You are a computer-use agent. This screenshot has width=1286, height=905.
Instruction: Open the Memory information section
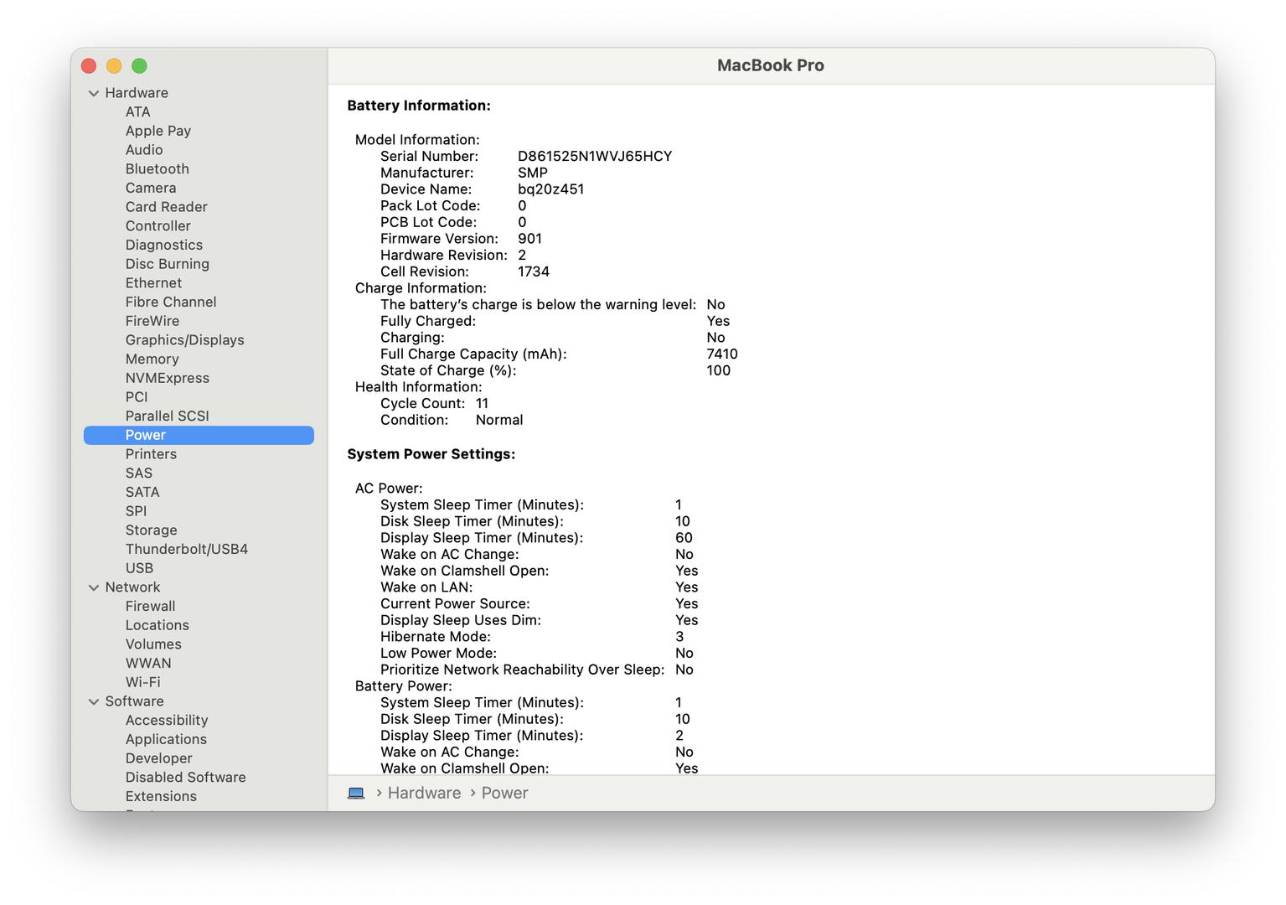(152, 359)
